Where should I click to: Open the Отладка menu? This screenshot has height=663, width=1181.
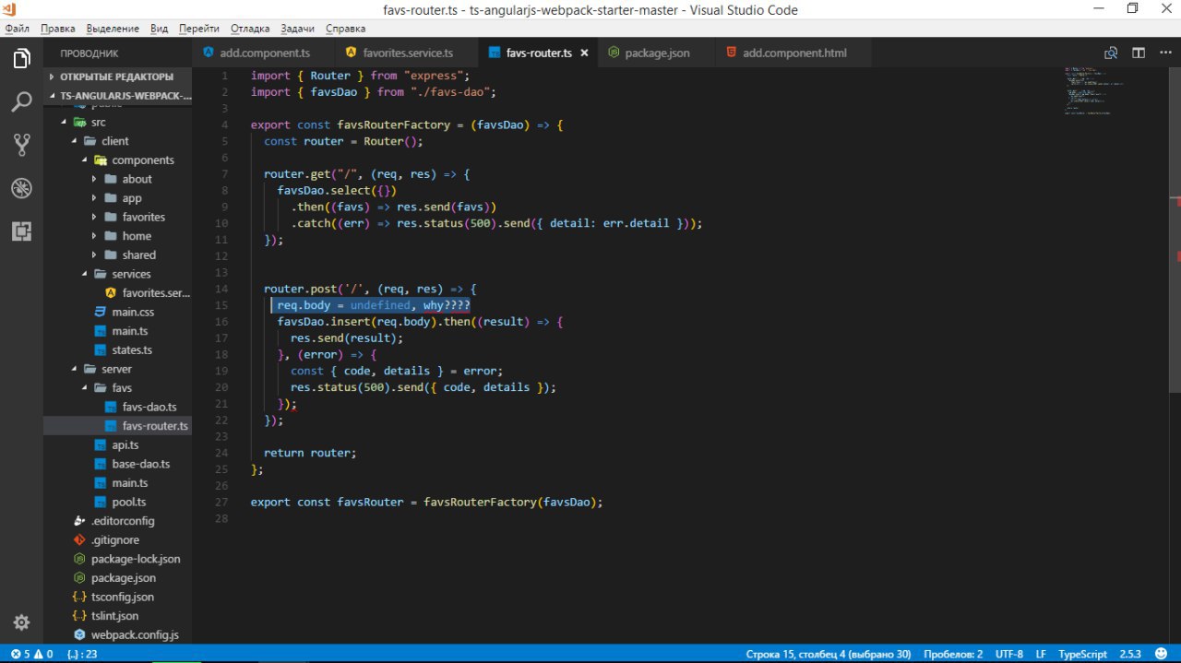pos(249,29)
